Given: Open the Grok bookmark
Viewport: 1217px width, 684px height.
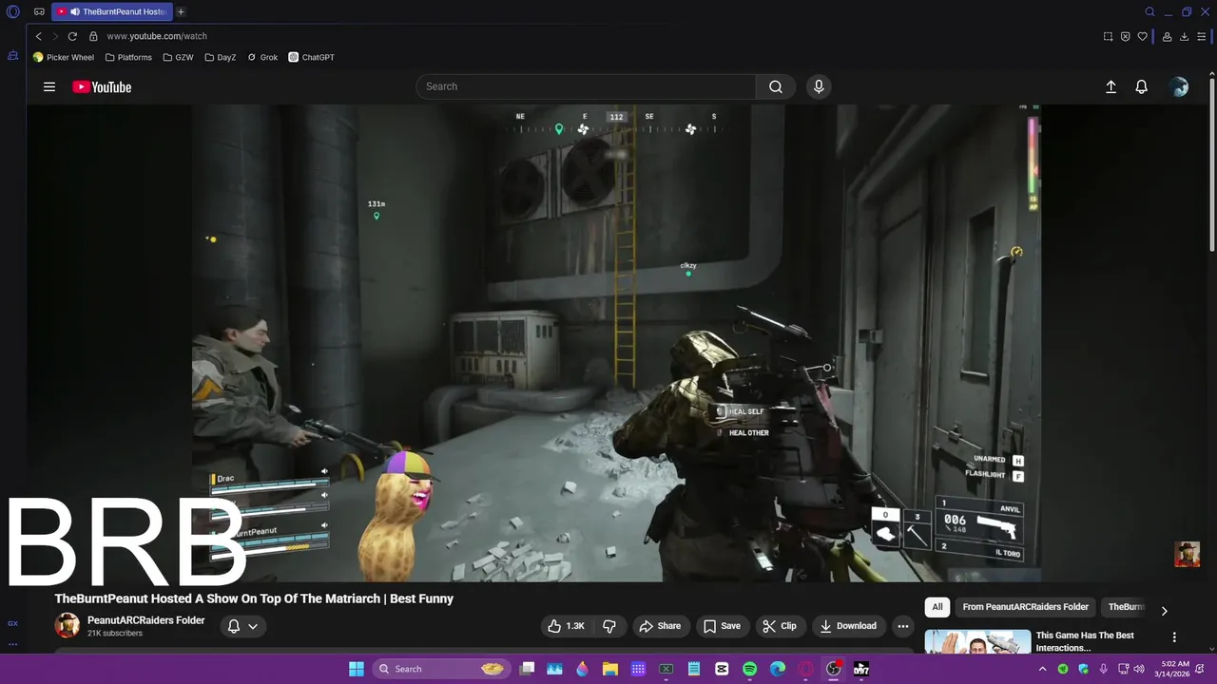Looking at the screenshot, I should [262, 57].
